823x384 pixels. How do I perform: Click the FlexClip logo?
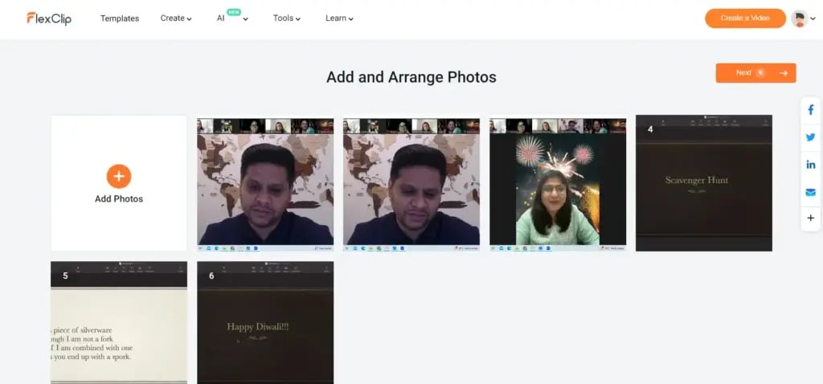pyautogui.click(x=49, y=18)
